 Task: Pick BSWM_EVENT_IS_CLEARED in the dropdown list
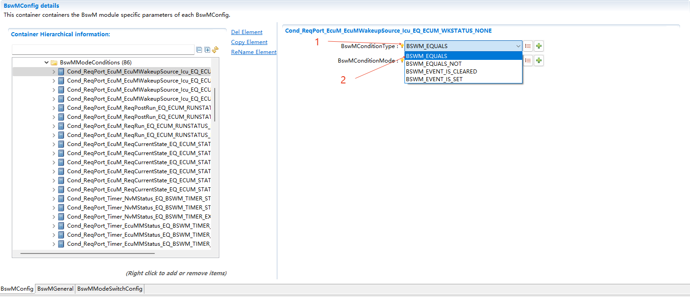tap(441, 72)
